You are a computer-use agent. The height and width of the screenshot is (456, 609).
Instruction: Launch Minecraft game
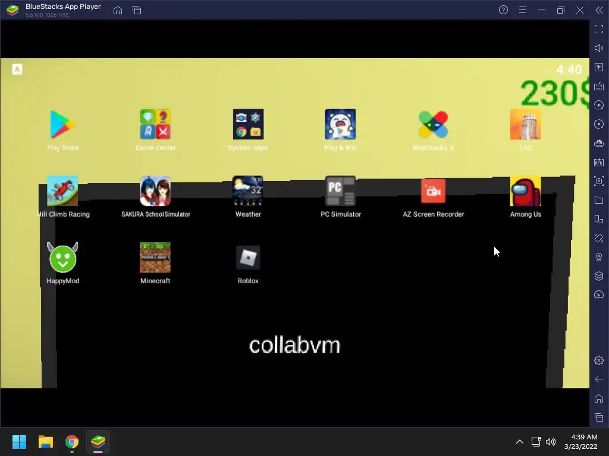[x=155, y=258]
